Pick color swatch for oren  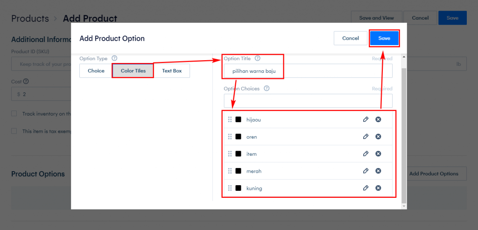click(238, 137)
